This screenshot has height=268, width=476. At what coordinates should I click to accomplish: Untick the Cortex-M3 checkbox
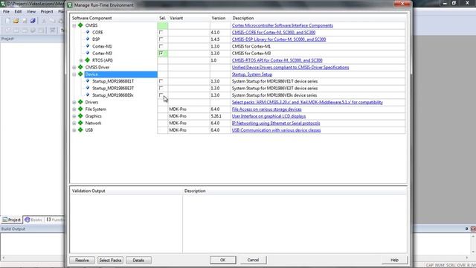click(161, 53)
